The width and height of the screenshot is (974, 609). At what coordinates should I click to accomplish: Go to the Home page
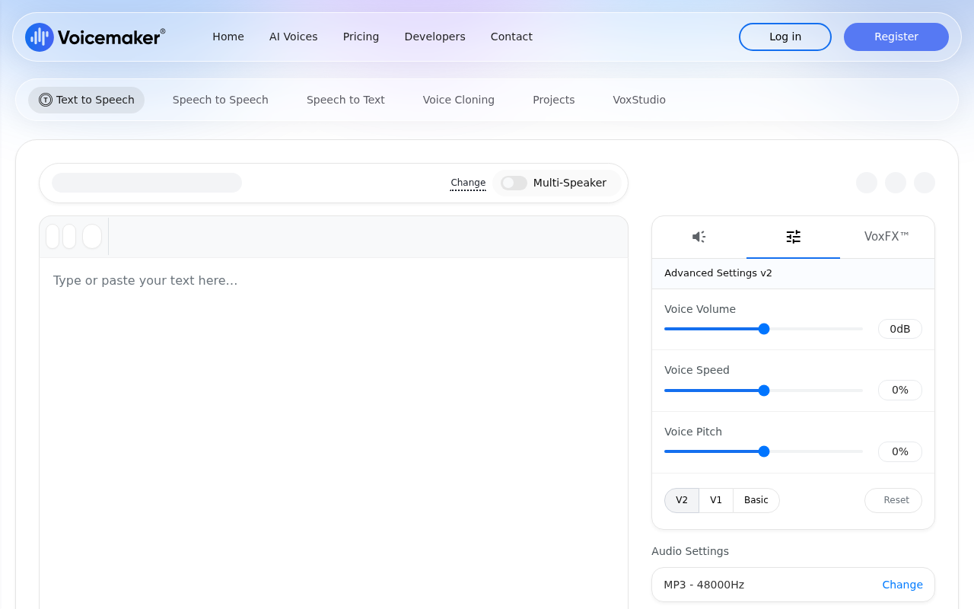228,37
